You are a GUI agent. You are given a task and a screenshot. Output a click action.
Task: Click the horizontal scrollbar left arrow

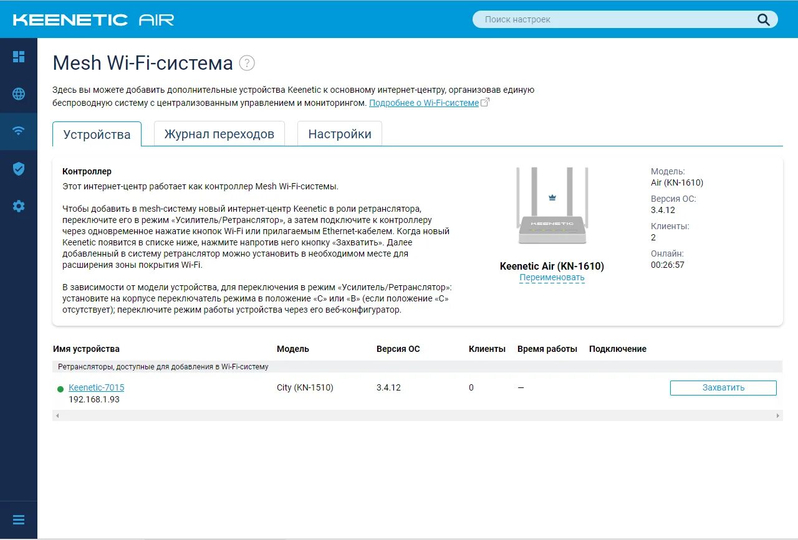(57, 415)
